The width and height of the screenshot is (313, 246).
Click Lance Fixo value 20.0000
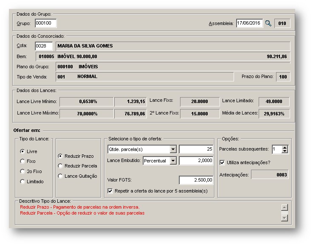point(200,101)
